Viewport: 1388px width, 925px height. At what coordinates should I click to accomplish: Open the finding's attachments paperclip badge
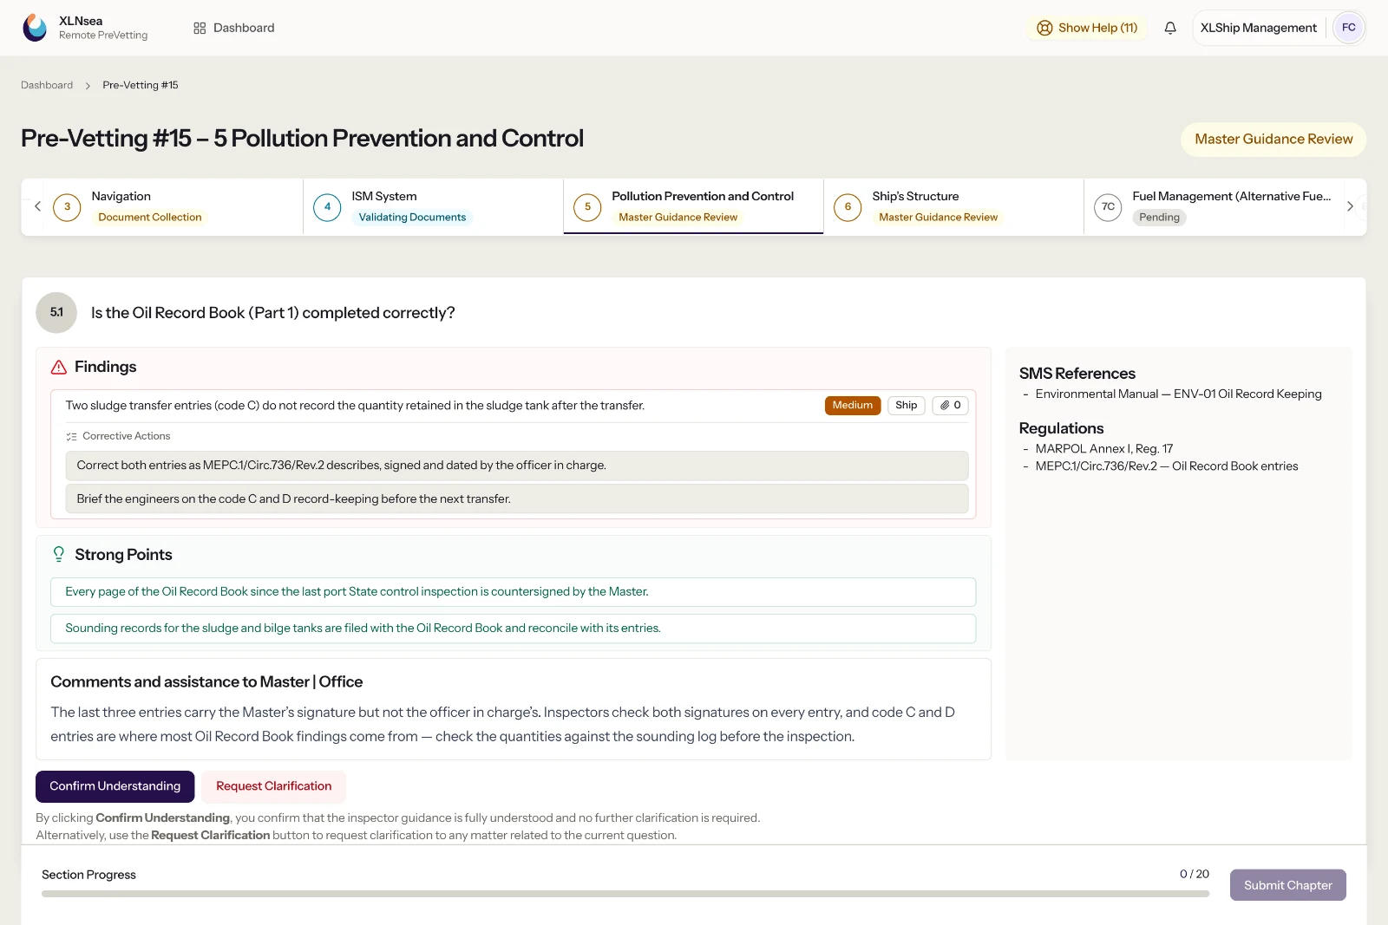[950, 406]
